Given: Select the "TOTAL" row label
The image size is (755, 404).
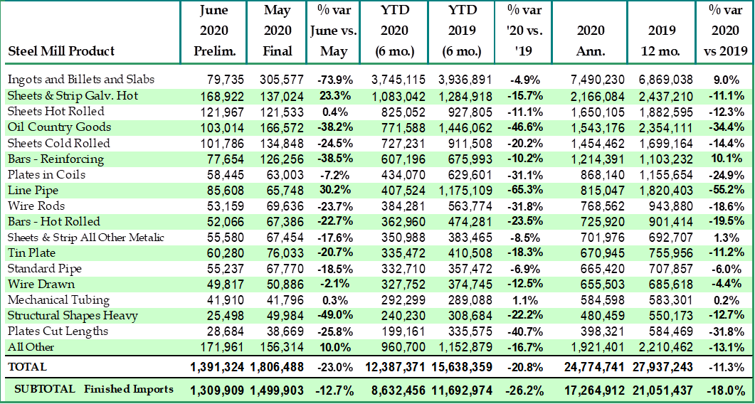Looking at the screenshot, I should click(27, 367).
